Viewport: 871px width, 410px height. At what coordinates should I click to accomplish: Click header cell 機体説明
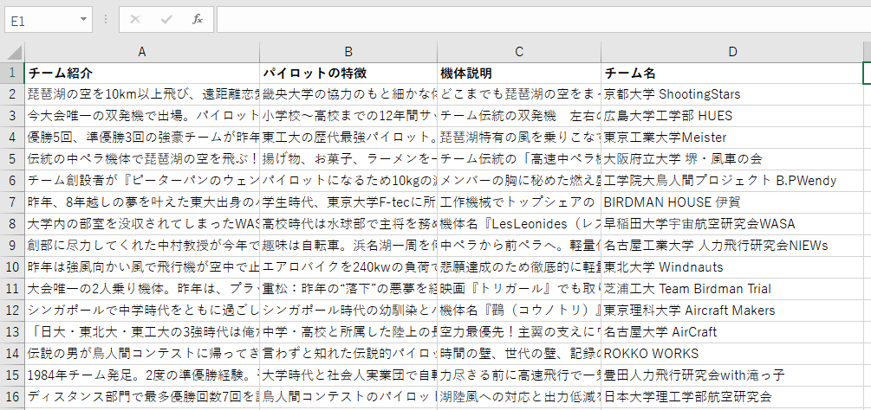click(519, 74)
